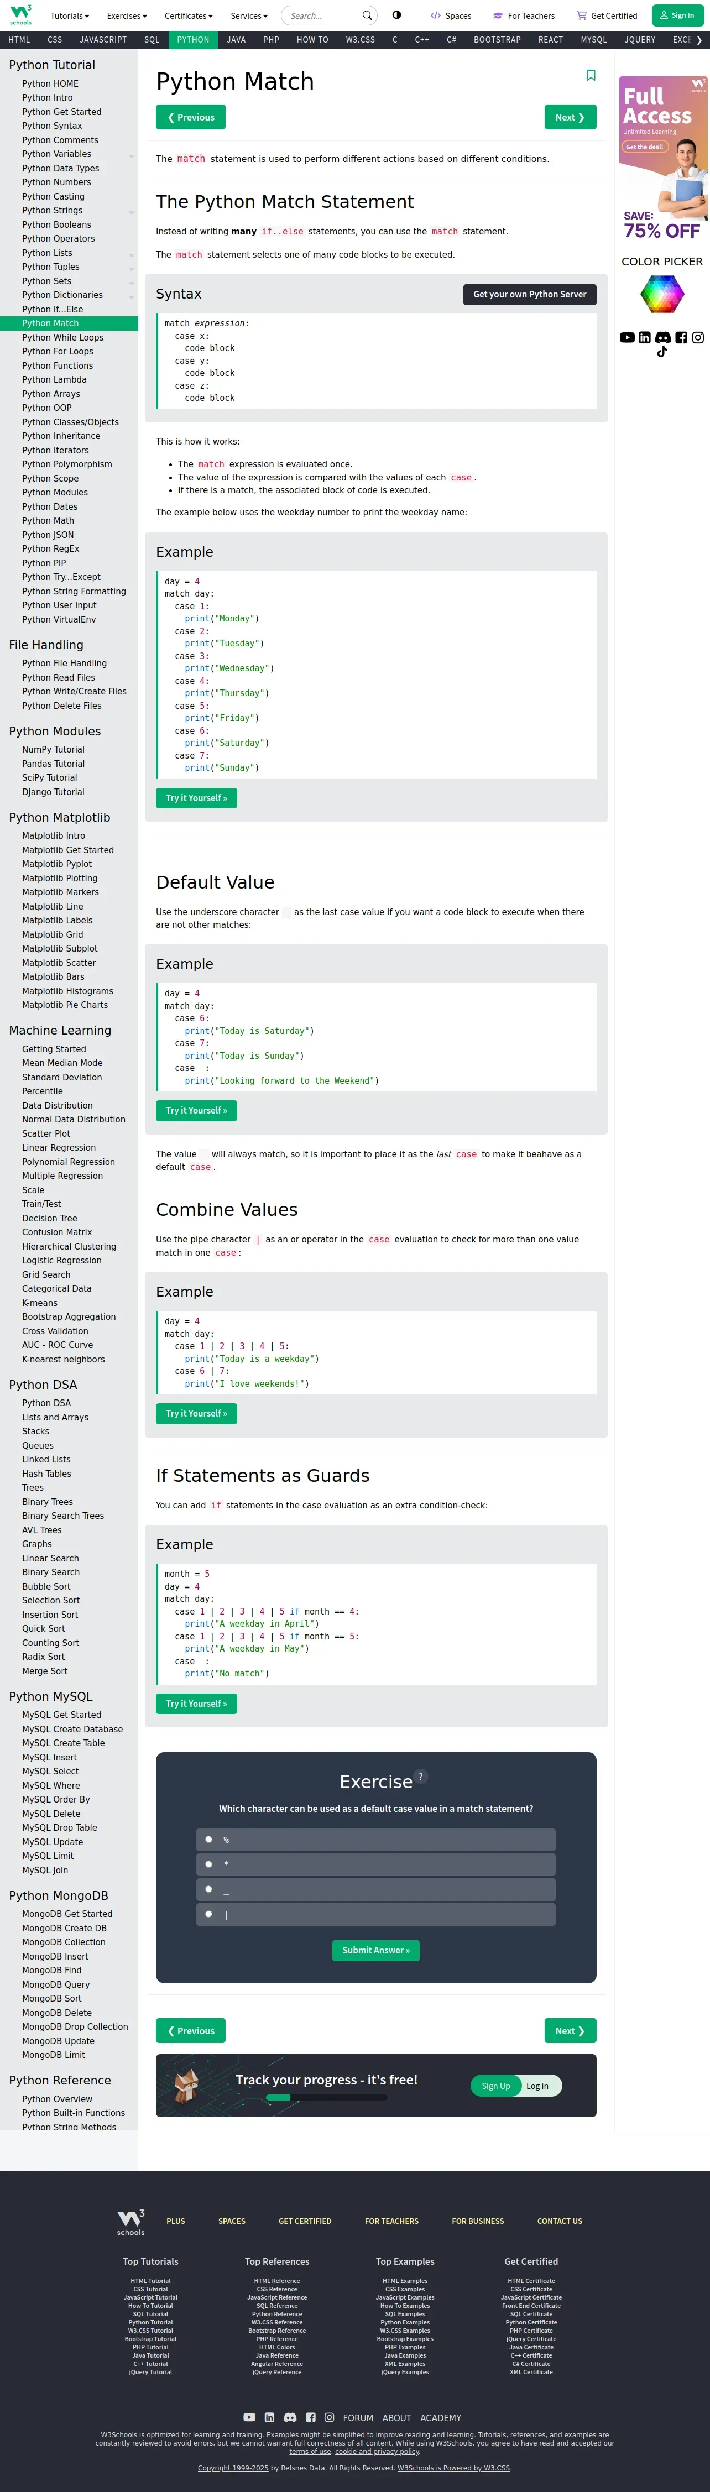Select the pipe | radio answer

pos(208,1914)
